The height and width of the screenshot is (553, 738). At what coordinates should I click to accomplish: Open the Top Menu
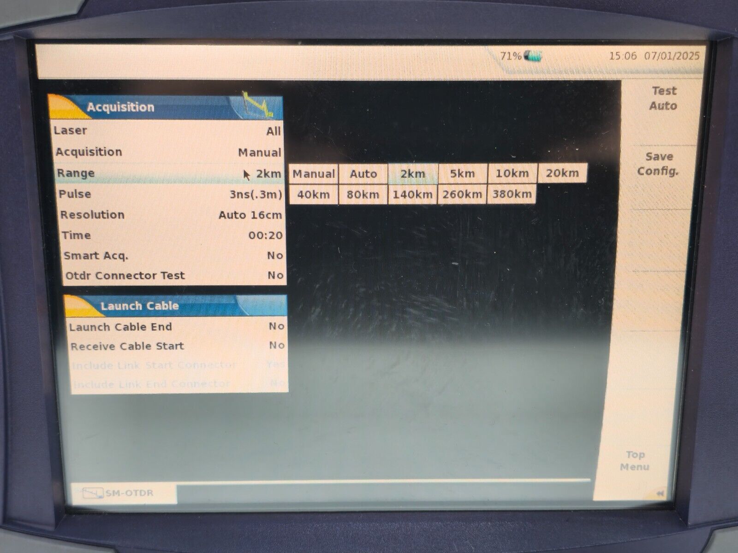(x=635, y=461)
